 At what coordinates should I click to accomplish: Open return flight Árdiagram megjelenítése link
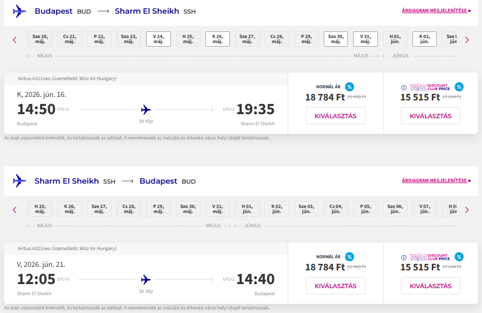click(436, 181)
